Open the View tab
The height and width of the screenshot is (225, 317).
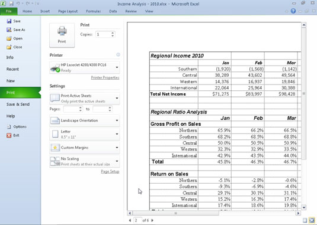point(149,11)
